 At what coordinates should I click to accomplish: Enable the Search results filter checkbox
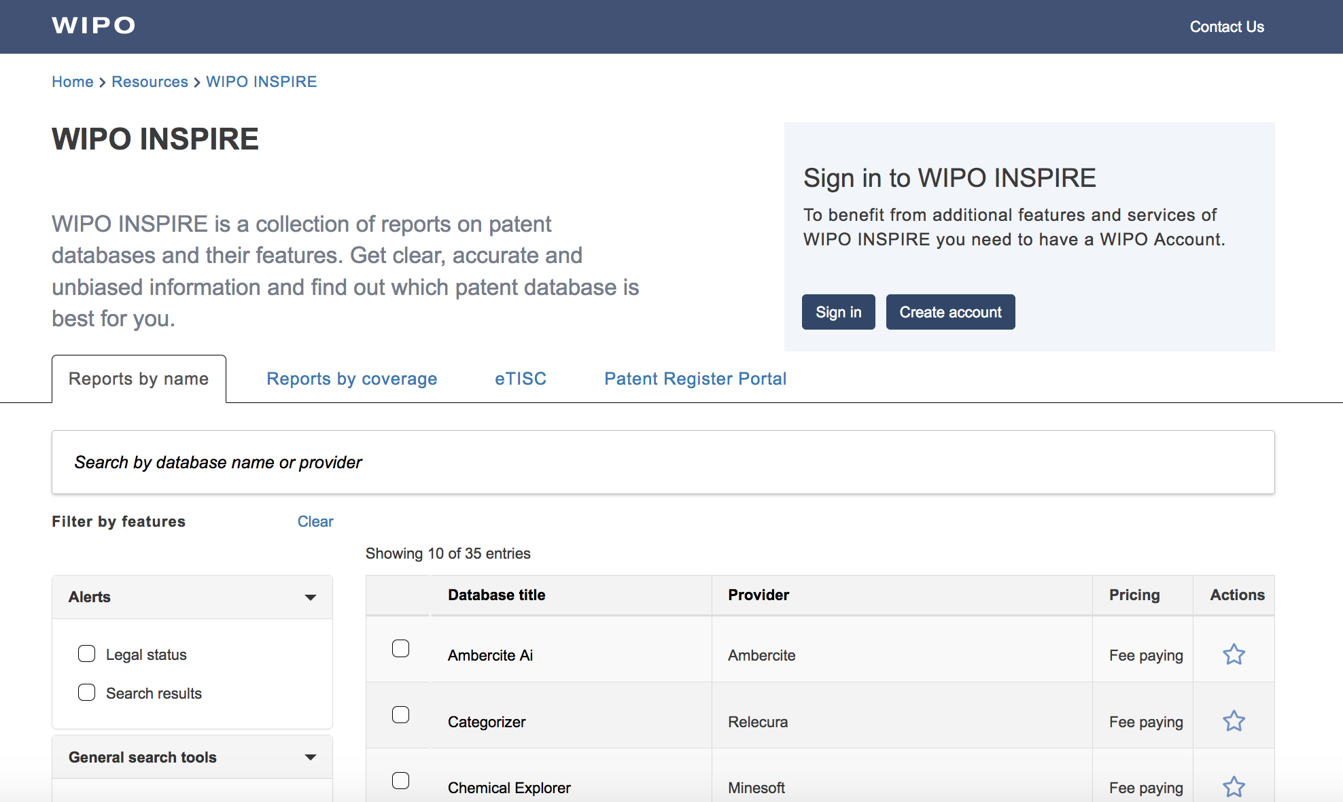point(87,693)
